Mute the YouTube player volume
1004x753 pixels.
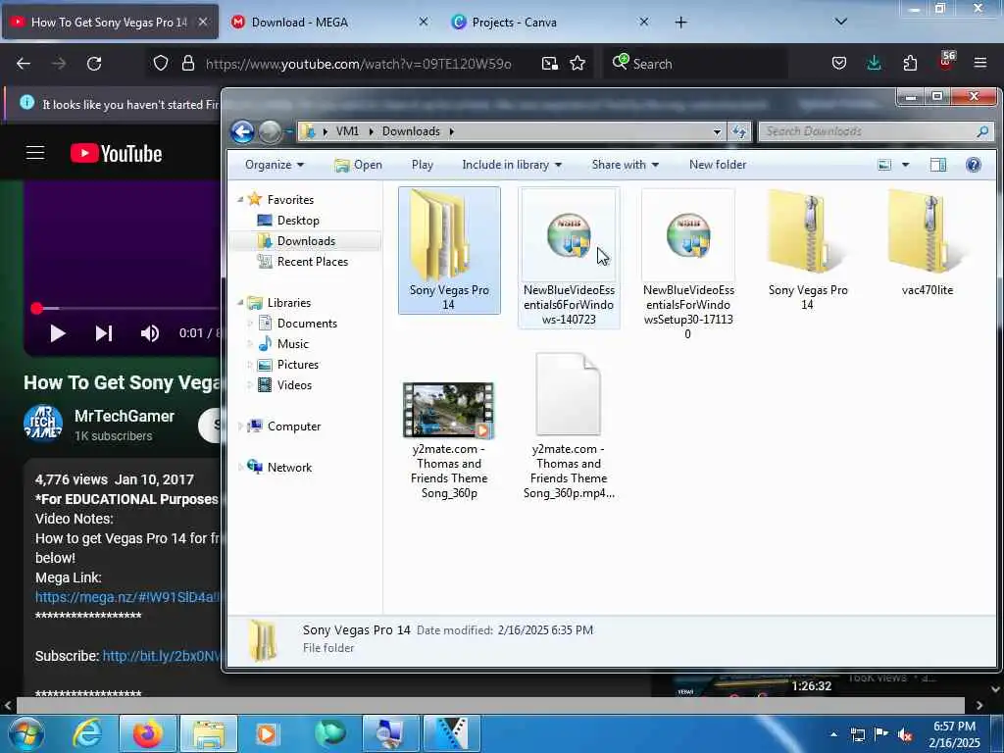150,333
